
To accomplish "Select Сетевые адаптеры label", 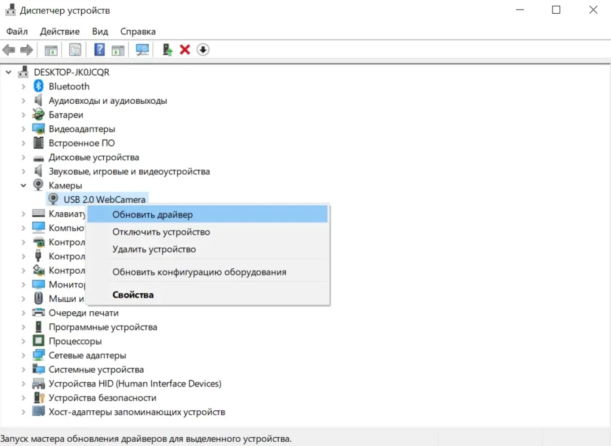I will (x=87, y=355).
